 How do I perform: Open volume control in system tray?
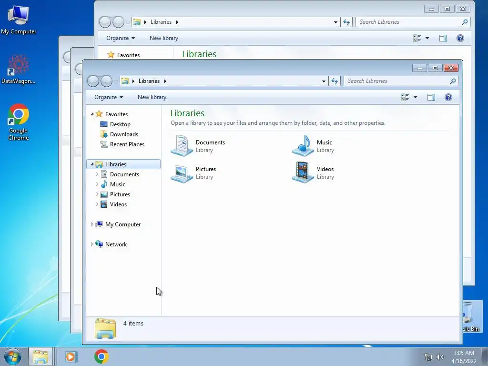pos(439,357)
